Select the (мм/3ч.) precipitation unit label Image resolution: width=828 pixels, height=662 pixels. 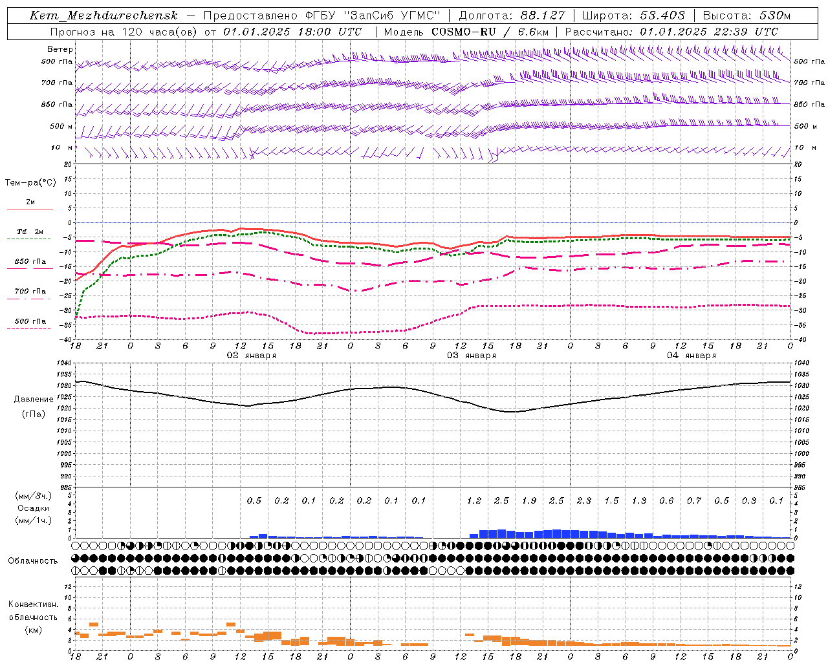point(34,496)
